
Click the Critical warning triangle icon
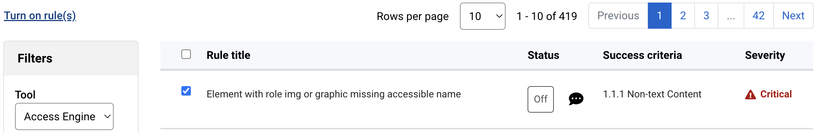point(750,94)
